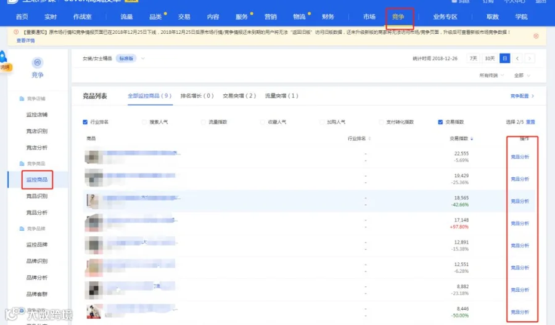
Task: Uncheck the 行业排名 checkbox
Action: point(85,122)
